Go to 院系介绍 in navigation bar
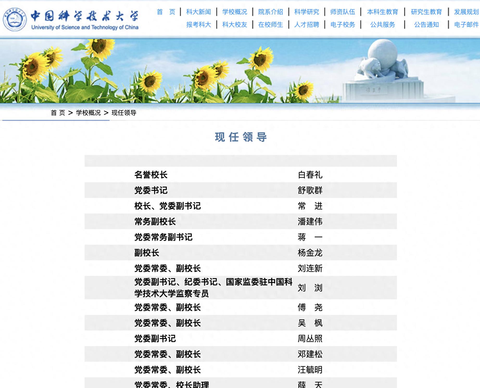Screen dimensions: 480x388 click(x=270, y=12)
